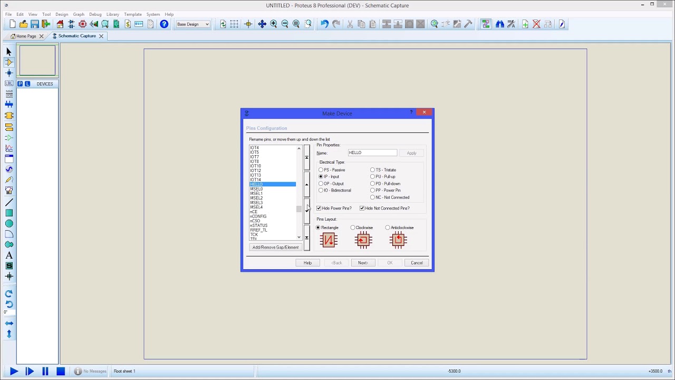Select Anticlockwise pins layout
This screenshot has height=380, width=675.
pos(400,228)
